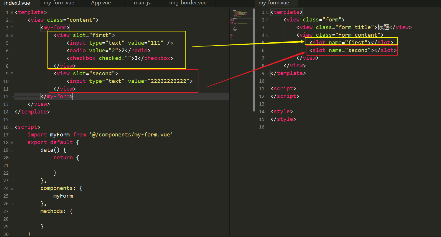
Task: Fold the view class="form" block in right pane
Action: coord(268,20)
